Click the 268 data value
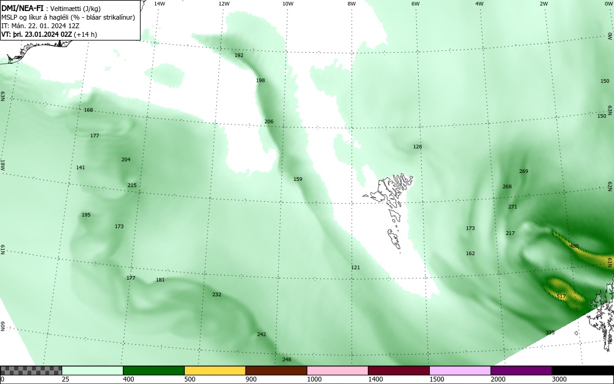614x384 pixels. click(507, 186)
